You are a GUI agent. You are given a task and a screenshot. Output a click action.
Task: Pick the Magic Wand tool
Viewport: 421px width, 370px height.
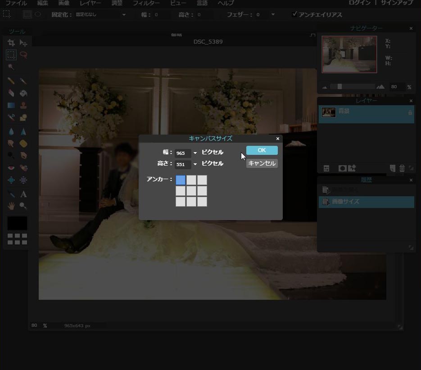click(x=11, y=67)
